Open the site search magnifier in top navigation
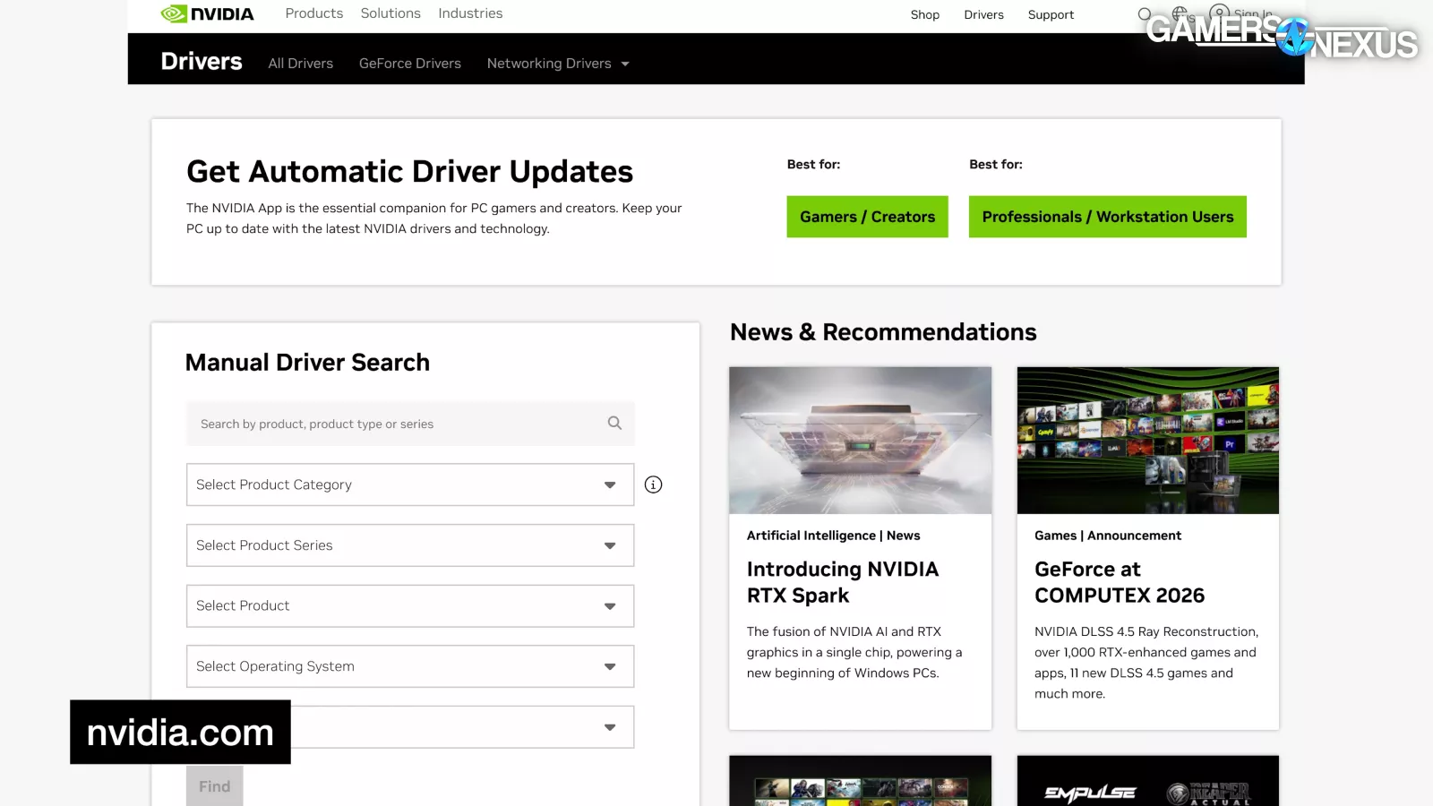This screenshot has width=1433, height=806. coord(1145,14)
